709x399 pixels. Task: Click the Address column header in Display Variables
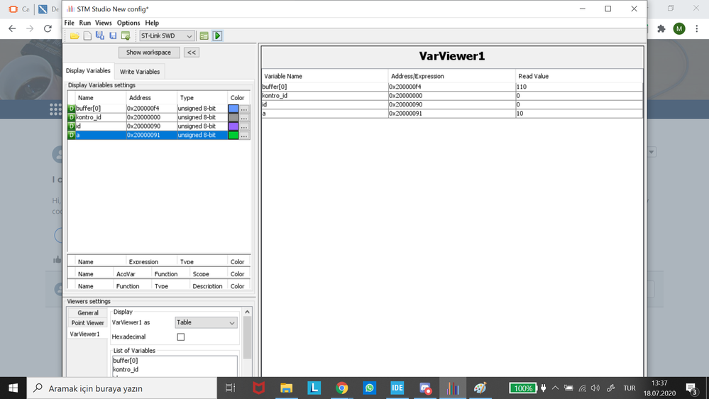click(151, 98)
